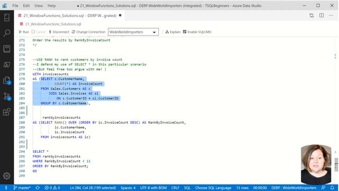
Task: Open the File menu
Action: click(x=15, y=6)
